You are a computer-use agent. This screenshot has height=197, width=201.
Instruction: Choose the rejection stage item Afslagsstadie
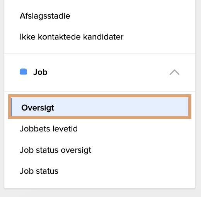coord(45,16)
